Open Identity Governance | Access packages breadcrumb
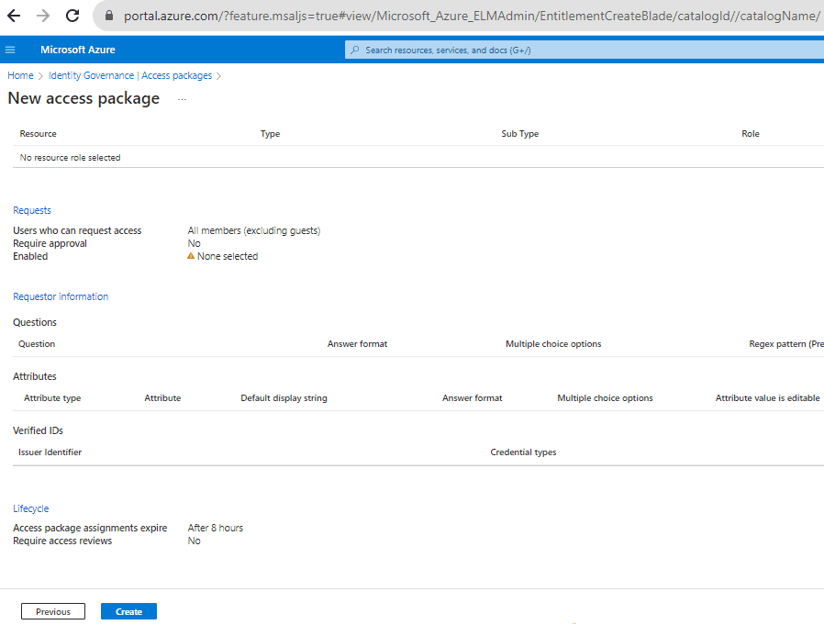The width and height of the screenshot is (824, 636). click(130, 75)
